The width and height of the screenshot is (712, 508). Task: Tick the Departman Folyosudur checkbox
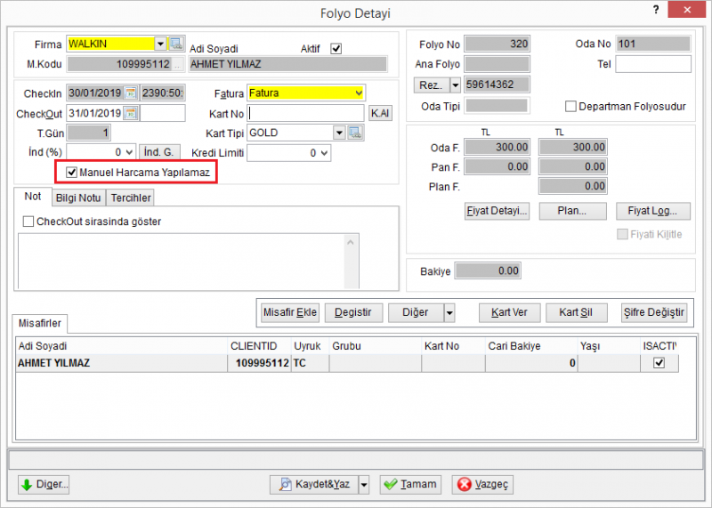570,106
